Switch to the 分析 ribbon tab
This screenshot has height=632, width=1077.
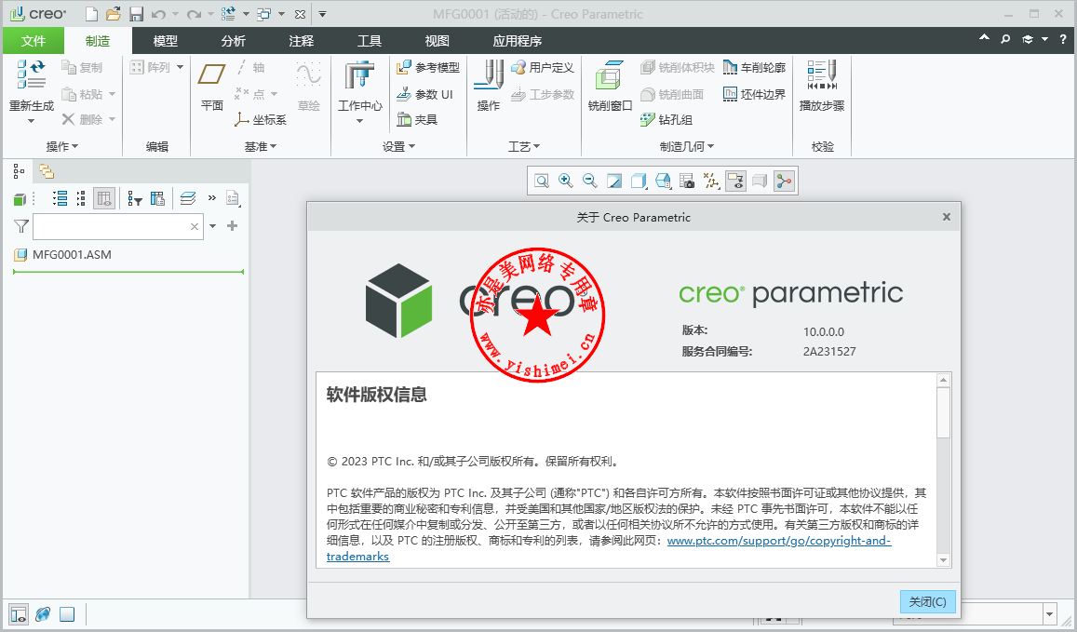coord(234,41)
